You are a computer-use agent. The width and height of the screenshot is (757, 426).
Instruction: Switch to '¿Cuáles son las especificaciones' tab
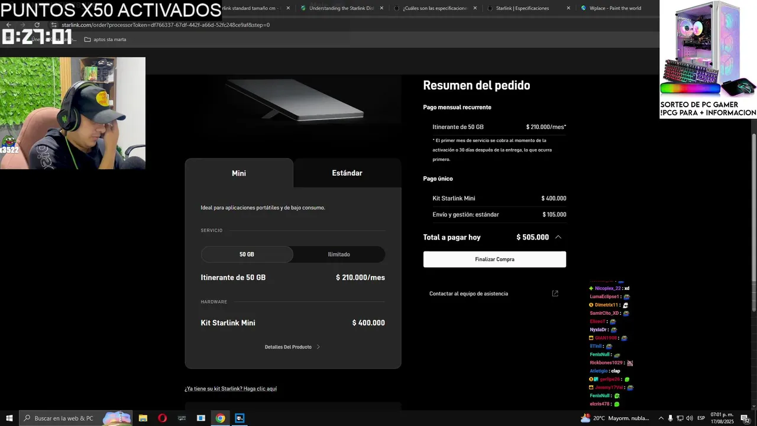[435, 8]
